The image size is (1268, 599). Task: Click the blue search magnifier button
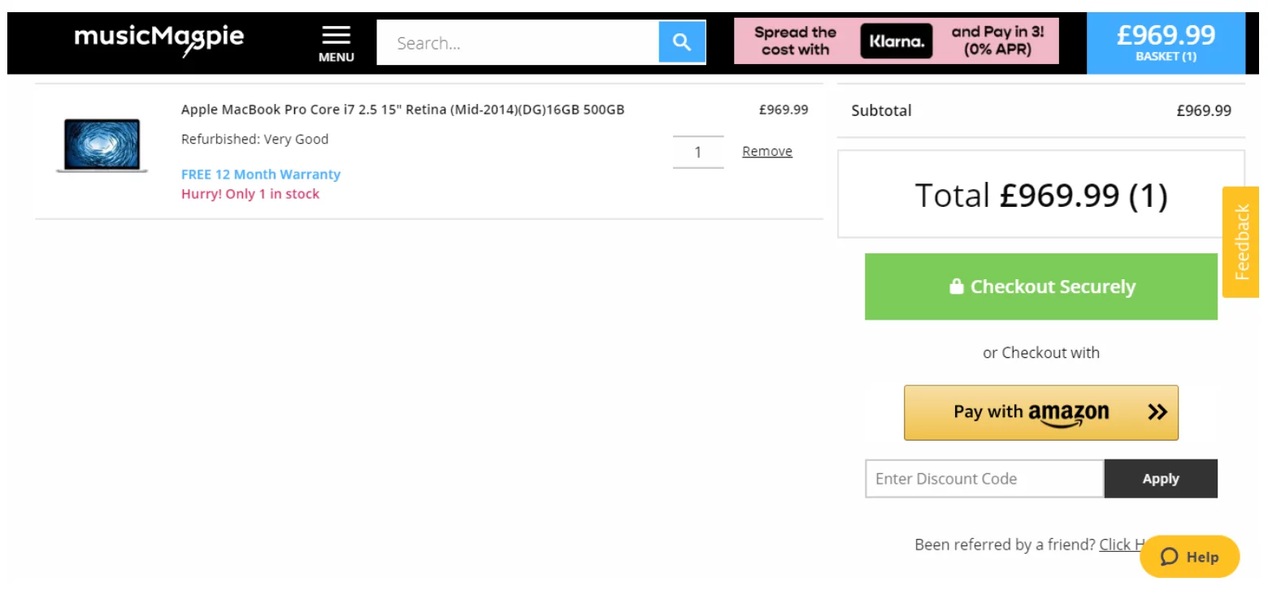click(x=682, y=42)
